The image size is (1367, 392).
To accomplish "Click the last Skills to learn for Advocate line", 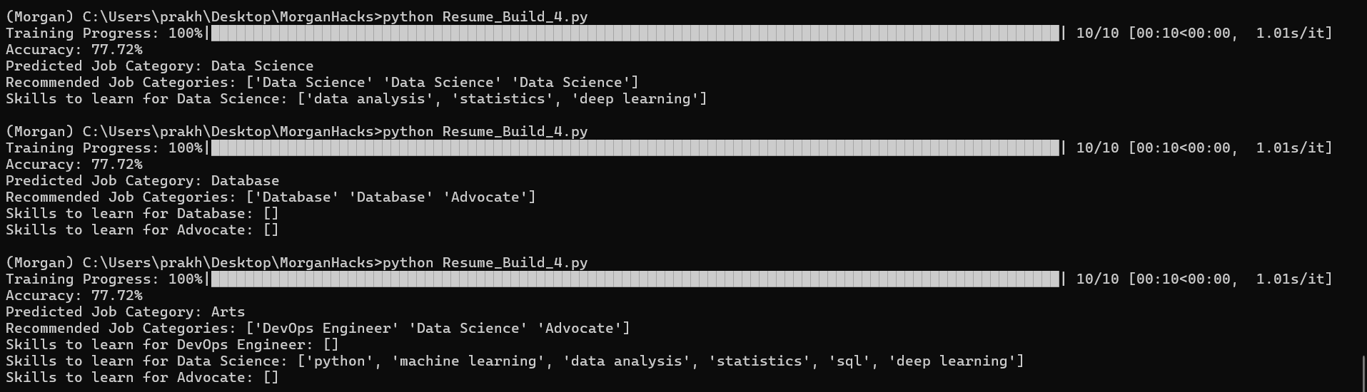I will click(x=143, y=377).
